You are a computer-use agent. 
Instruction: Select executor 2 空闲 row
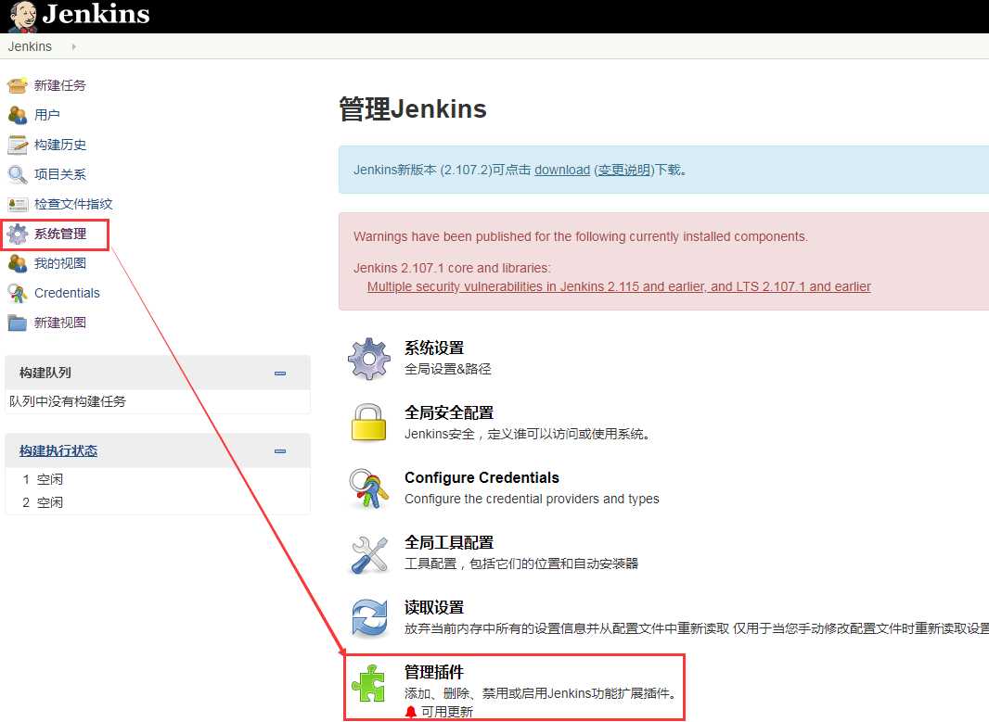tap(158, 502)
